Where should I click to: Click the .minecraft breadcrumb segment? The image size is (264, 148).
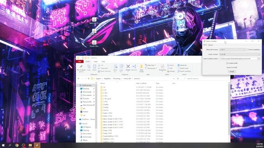pos(127,79)
